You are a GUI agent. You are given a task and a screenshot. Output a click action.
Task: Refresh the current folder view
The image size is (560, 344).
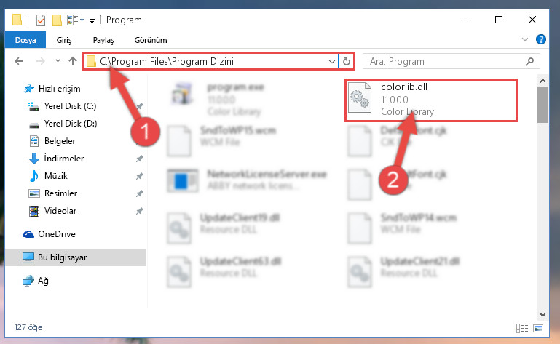346,61
